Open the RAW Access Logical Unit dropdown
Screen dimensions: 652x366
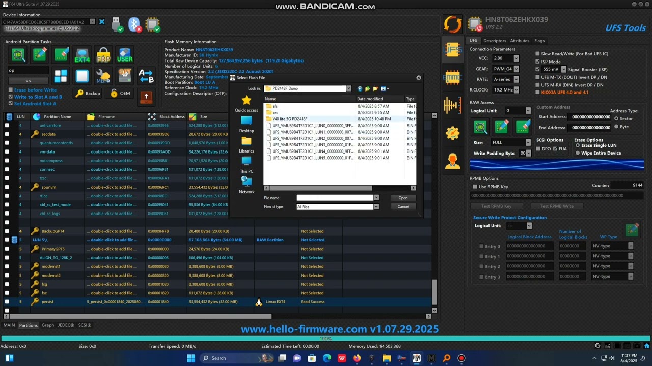tap(528, 111)
